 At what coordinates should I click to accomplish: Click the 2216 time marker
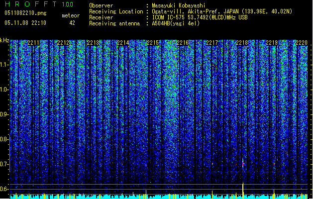(x=183, y=43)
